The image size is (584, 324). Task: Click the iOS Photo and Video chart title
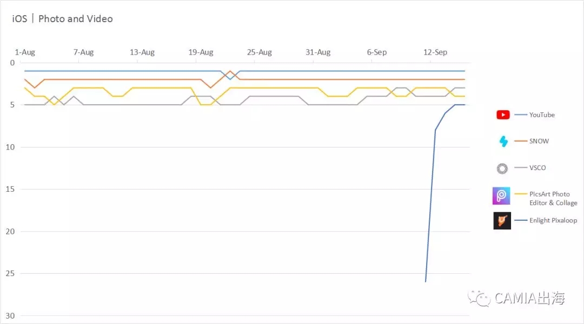tap(63, 19)
